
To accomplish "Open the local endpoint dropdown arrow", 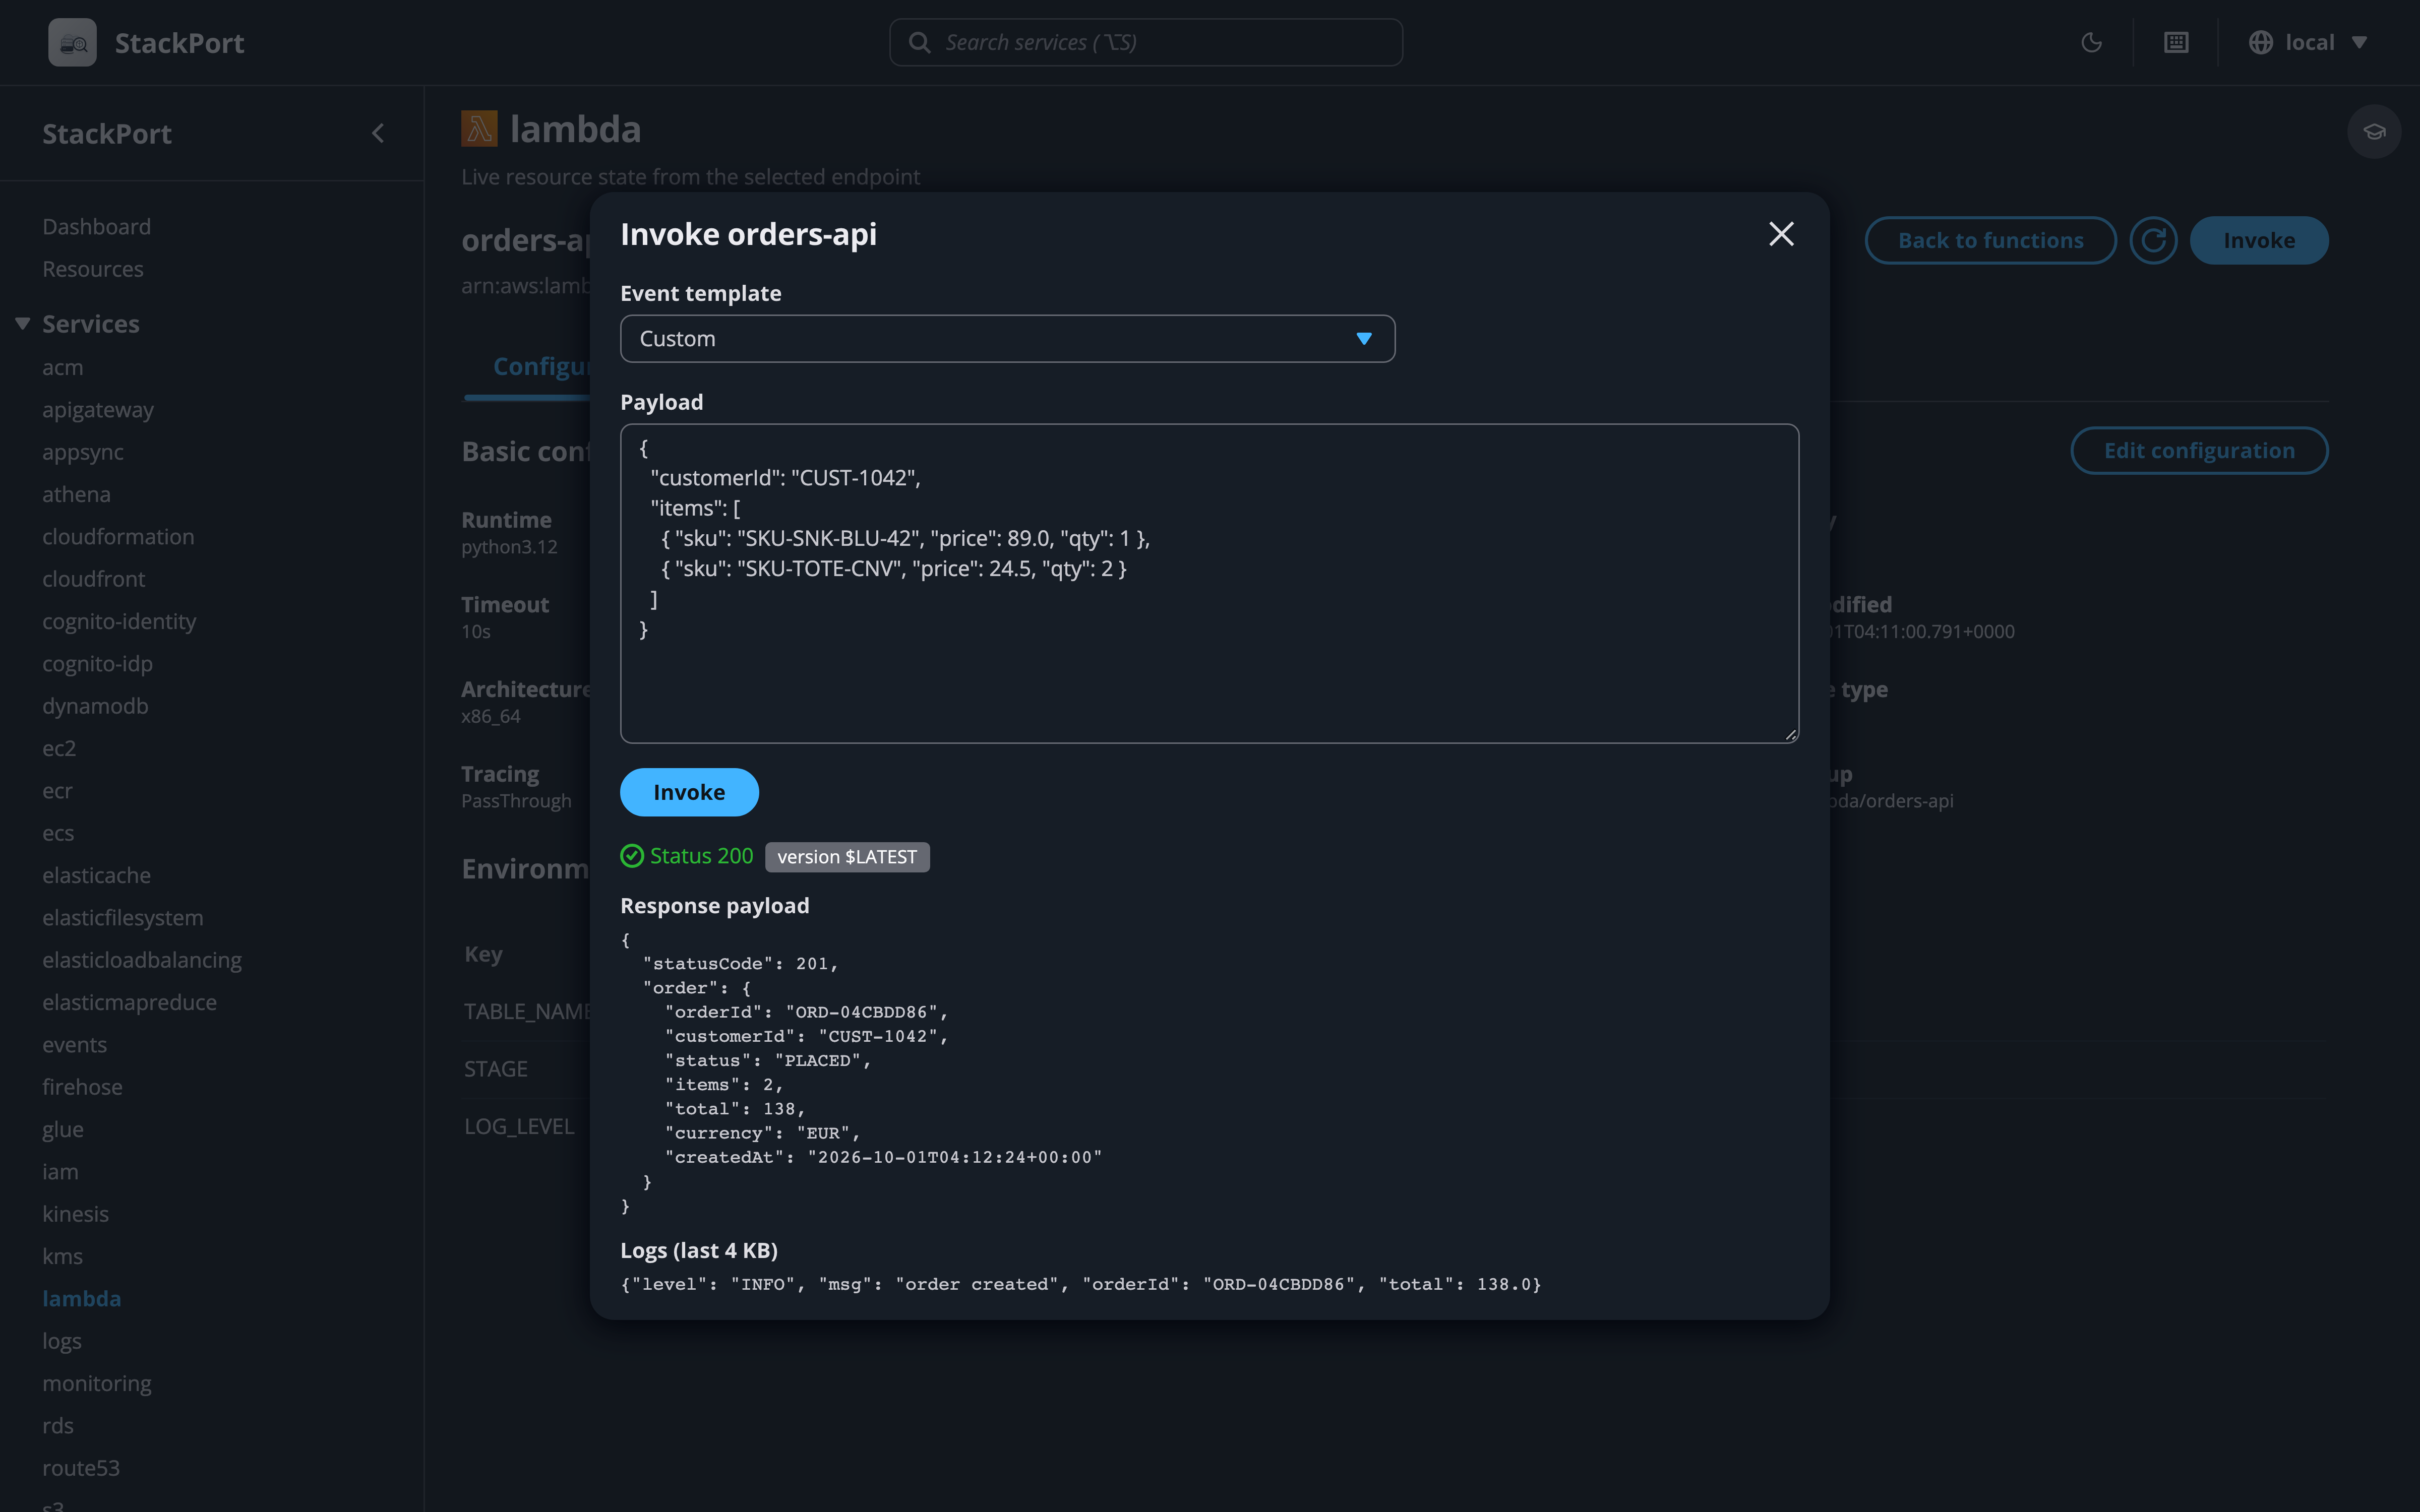I will tap(2359, 42).
